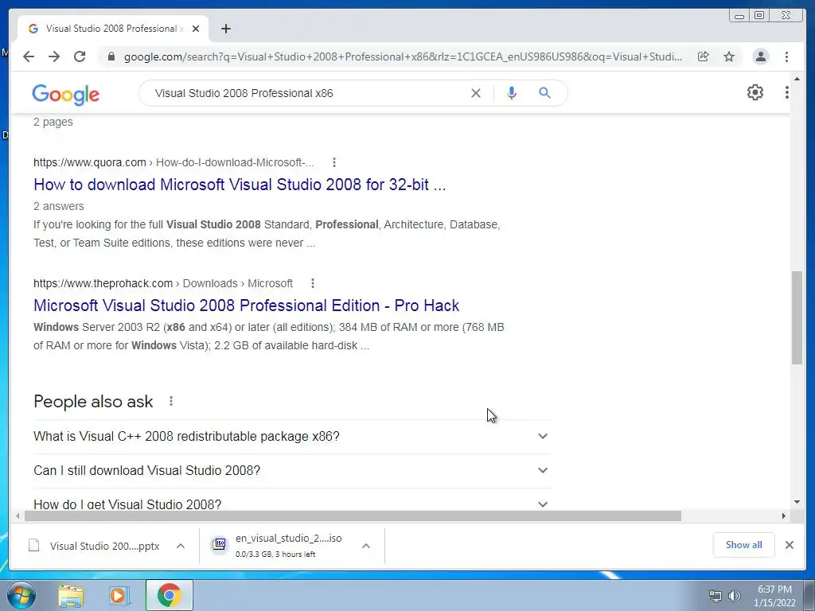
Task: Expand 'Can I still download Visual Studio 2008?'
Action: click(x=291, y=471)
